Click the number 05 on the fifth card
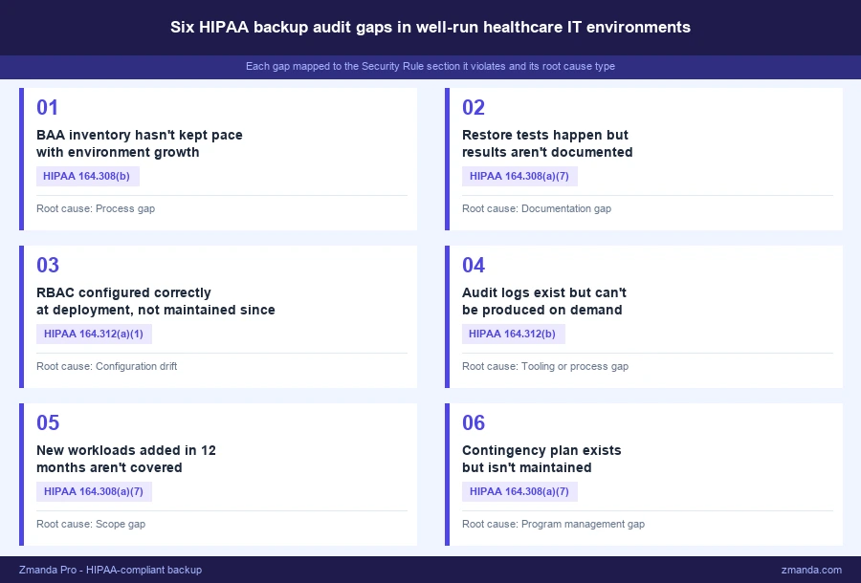The width and height of the screenshot is (861, 583). (48, 422)
